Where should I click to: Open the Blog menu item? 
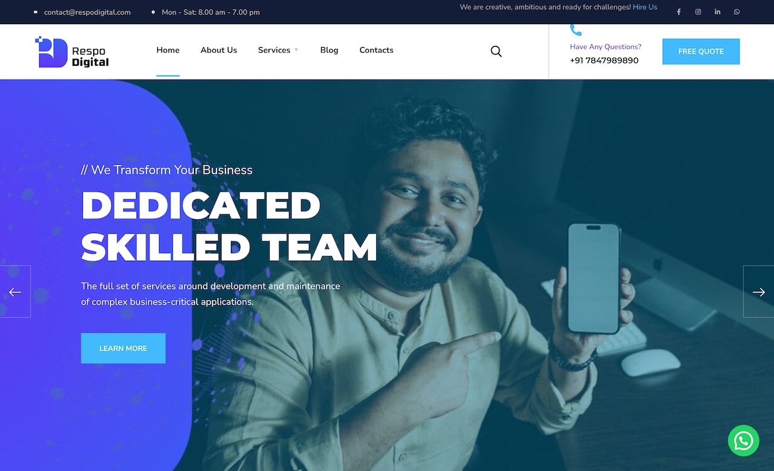[x=329, y=50]
